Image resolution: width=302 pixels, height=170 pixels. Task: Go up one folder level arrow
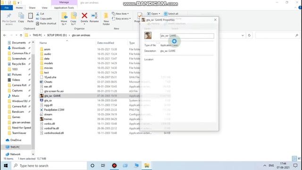(21, 35)
